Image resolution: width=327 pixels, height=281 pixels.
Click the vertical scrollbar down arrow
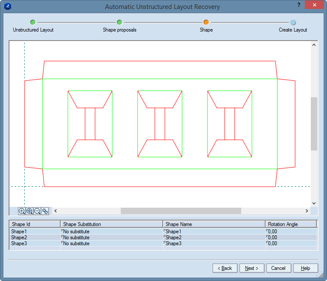(314, 203)
